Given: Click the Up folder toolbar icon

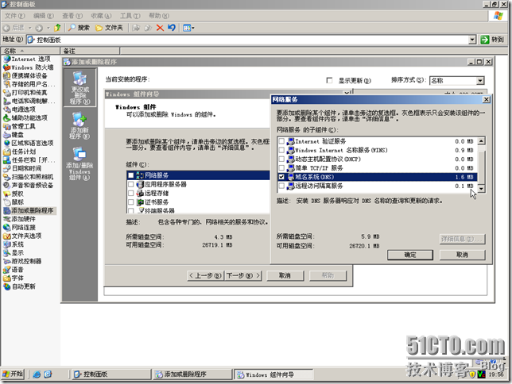Looking at the screenshot, I should [57, 28].
